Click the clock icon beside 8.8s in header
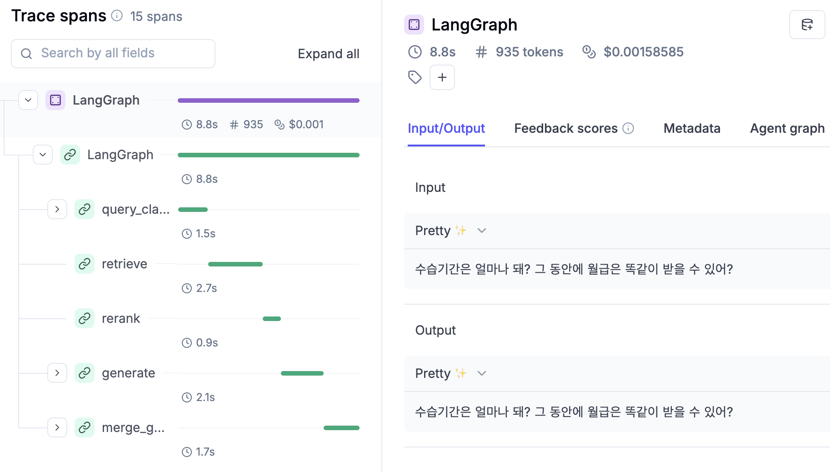This screenshot has height=472, width=830. coord(415,52)
